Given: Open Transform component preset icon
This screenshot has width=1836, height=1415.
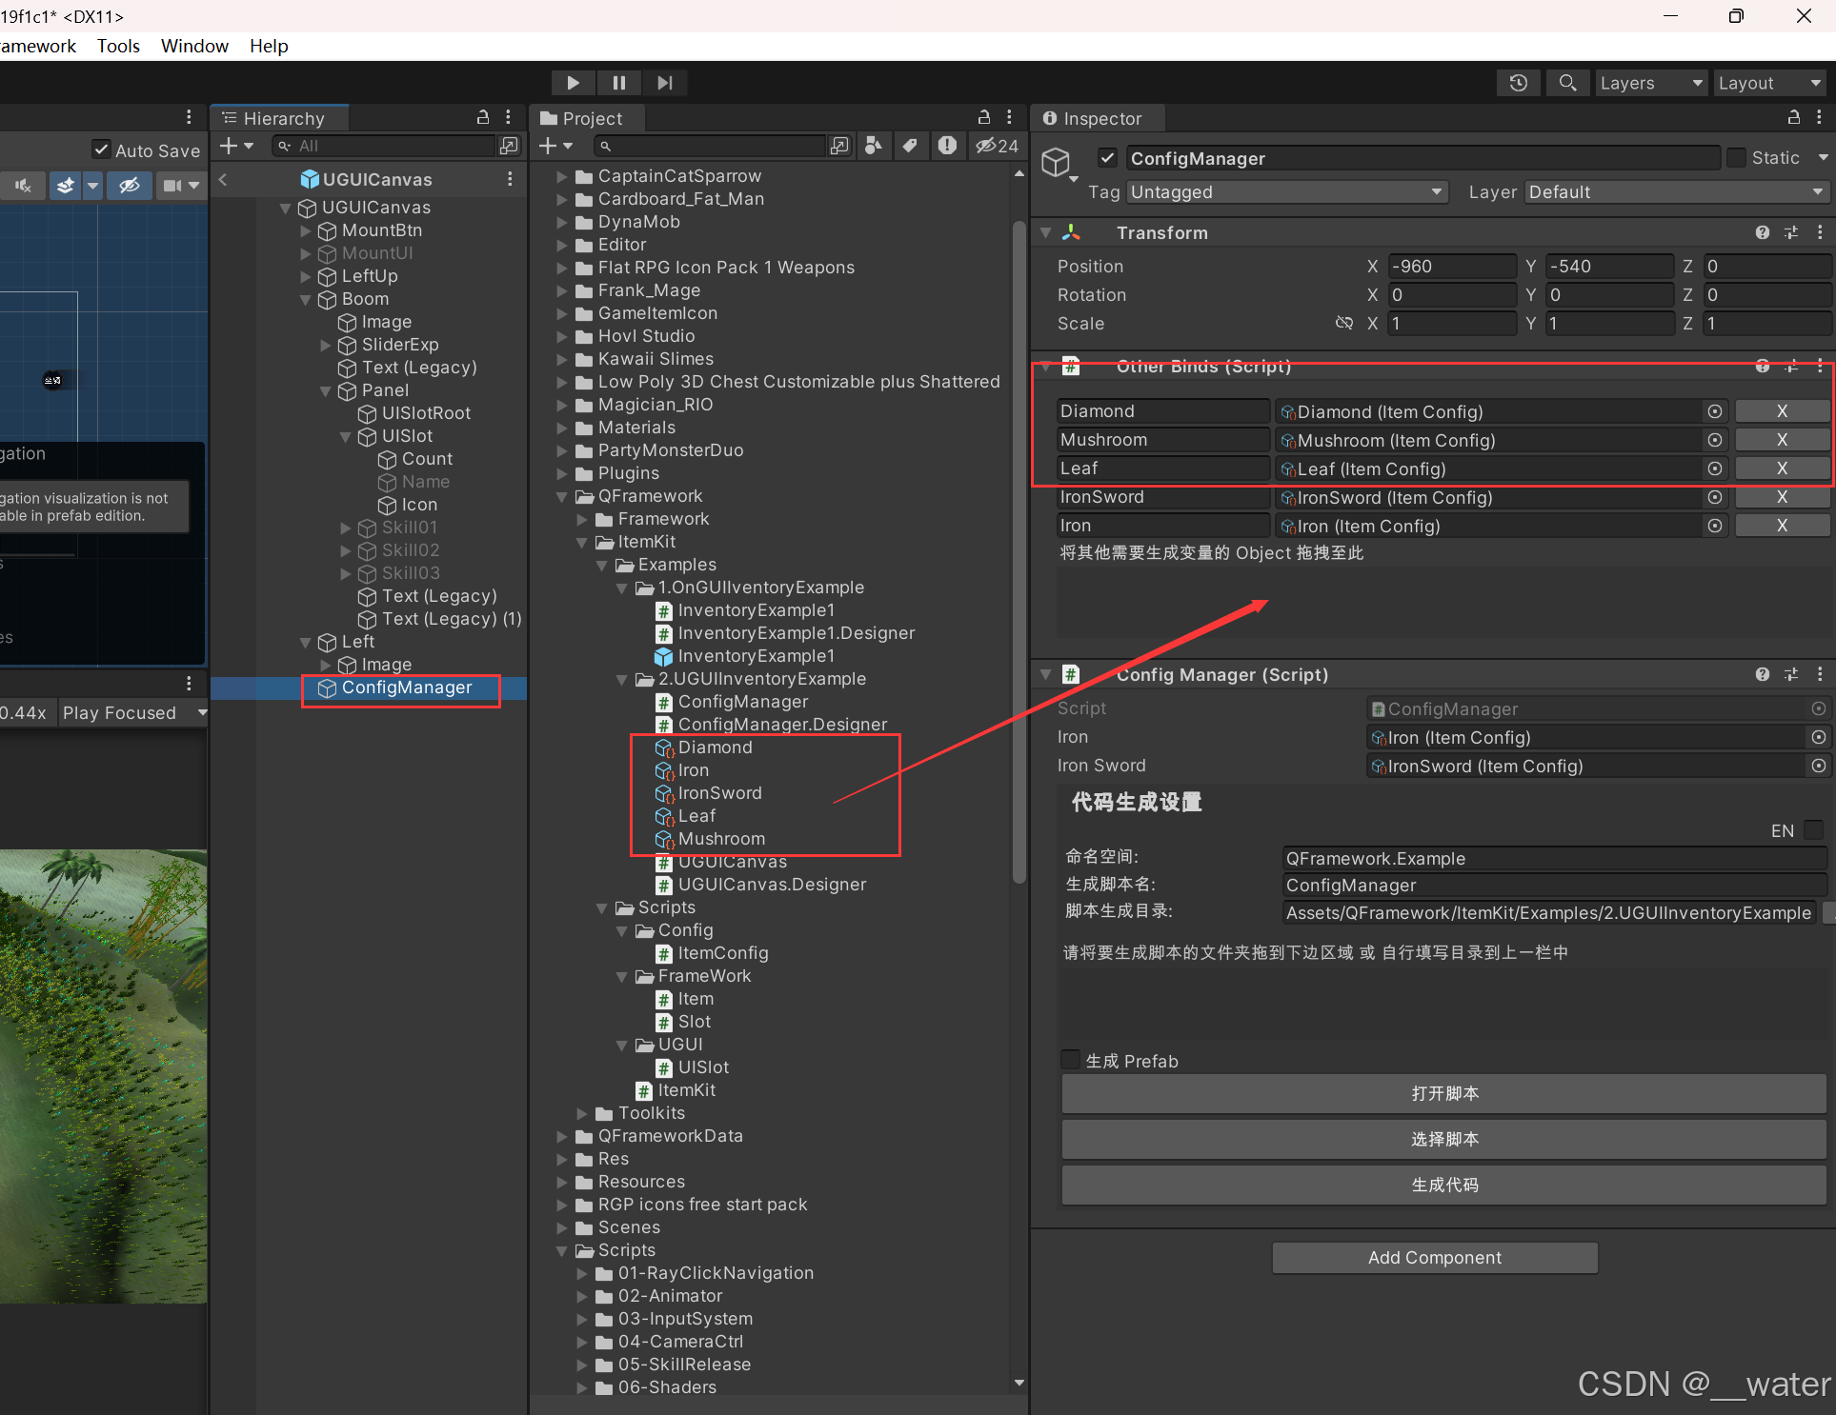Looking at the screenshot, I should 1791,232.
